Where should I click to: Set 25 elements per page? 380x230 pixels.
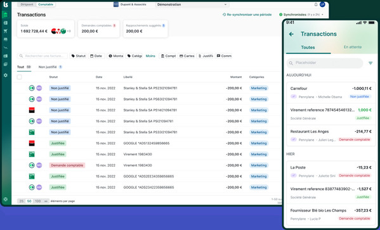click(x=22, y=201)
